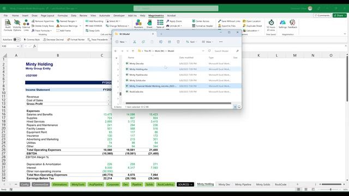Click Save Without Links command

pos(229,21)
